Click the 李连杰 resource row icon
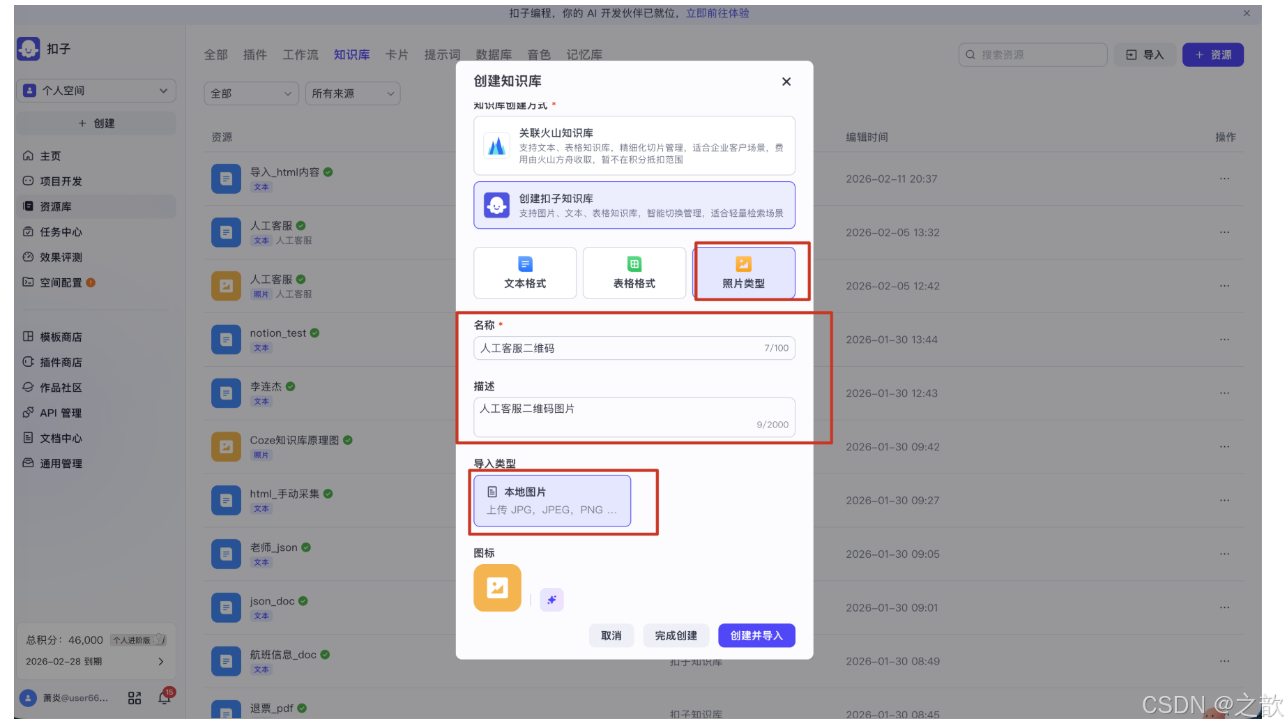1287x728 pixels. [x=226, y=393]
